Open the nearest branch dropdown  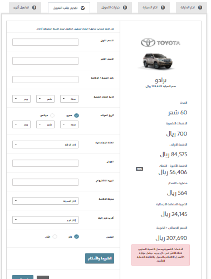pyautogui.click(x=45, y=220)
